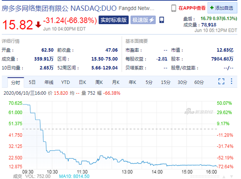The width and height of the screenshot is (241, 179).
Task: Switch to the 极速版 mode
Action: click(x=143, y=20)
